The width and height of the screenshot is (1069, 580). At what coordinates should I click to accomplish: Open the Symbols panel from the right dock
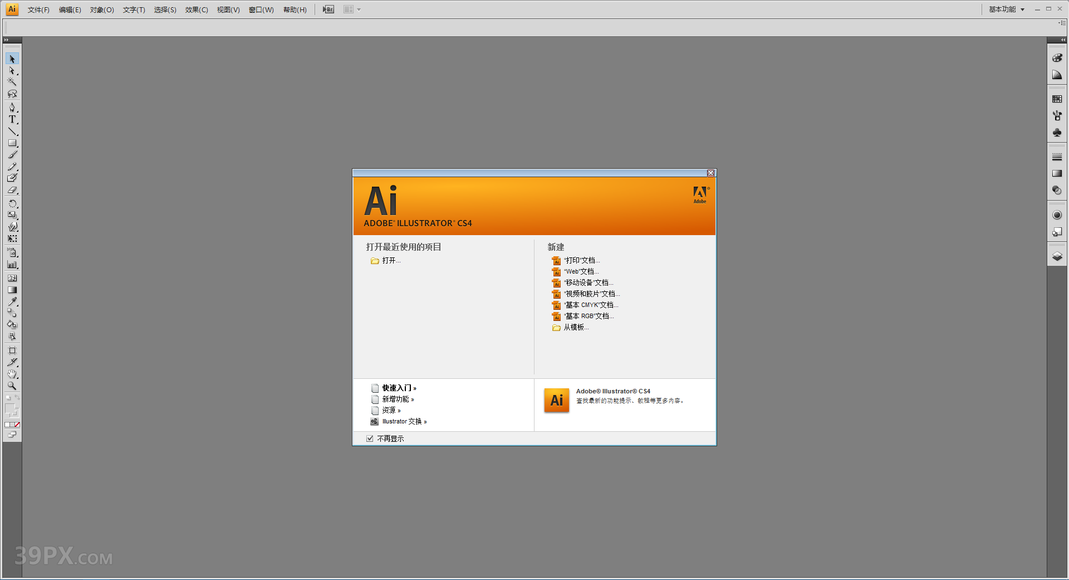pyautogui.click(x=1057, y=133)
